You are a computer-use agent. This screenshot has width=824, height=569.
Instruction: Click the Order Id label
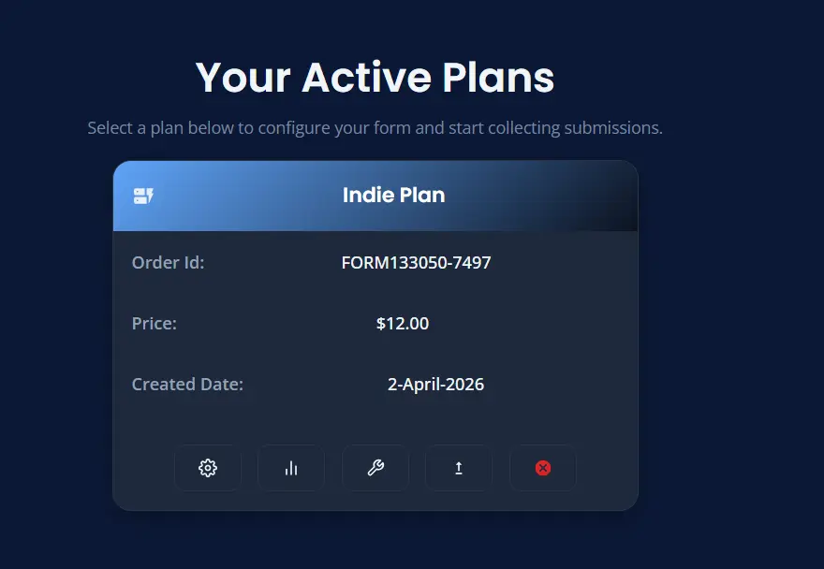tap(168, 263)
